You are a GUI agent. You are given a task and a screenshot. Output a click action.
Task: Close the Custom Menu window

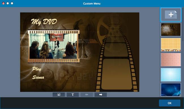click(x=3, y=3)
